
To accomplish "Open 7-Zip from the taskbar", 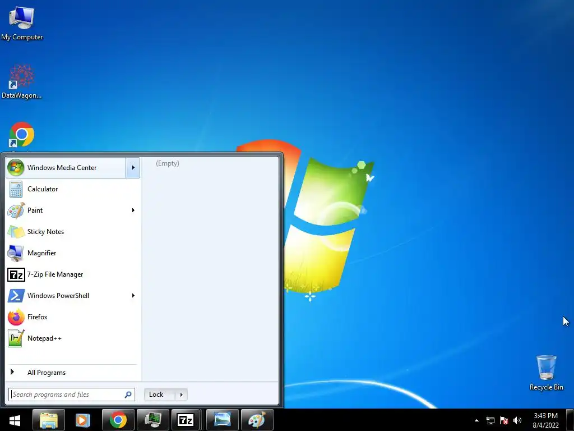I will coord(185,420).
